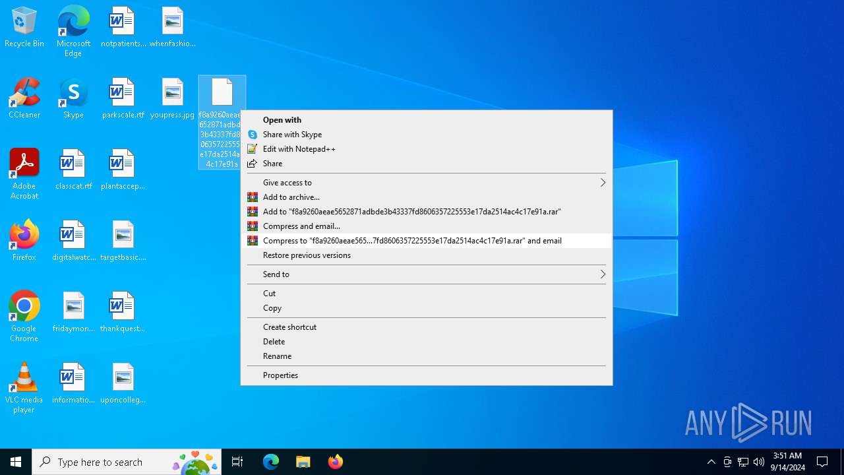This screenshot has height=475, width=844.
Task: Click Restore previous versions
Action: tap(426, 255)
